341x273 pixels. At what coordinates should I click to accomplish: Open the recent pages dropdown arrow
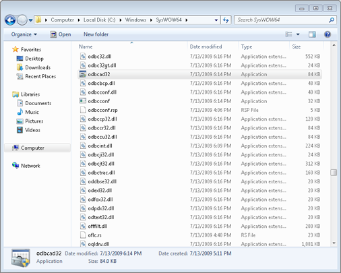[x=30, y=20]
